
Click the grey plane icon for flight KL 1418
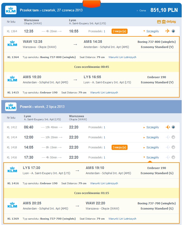point(168,147)
